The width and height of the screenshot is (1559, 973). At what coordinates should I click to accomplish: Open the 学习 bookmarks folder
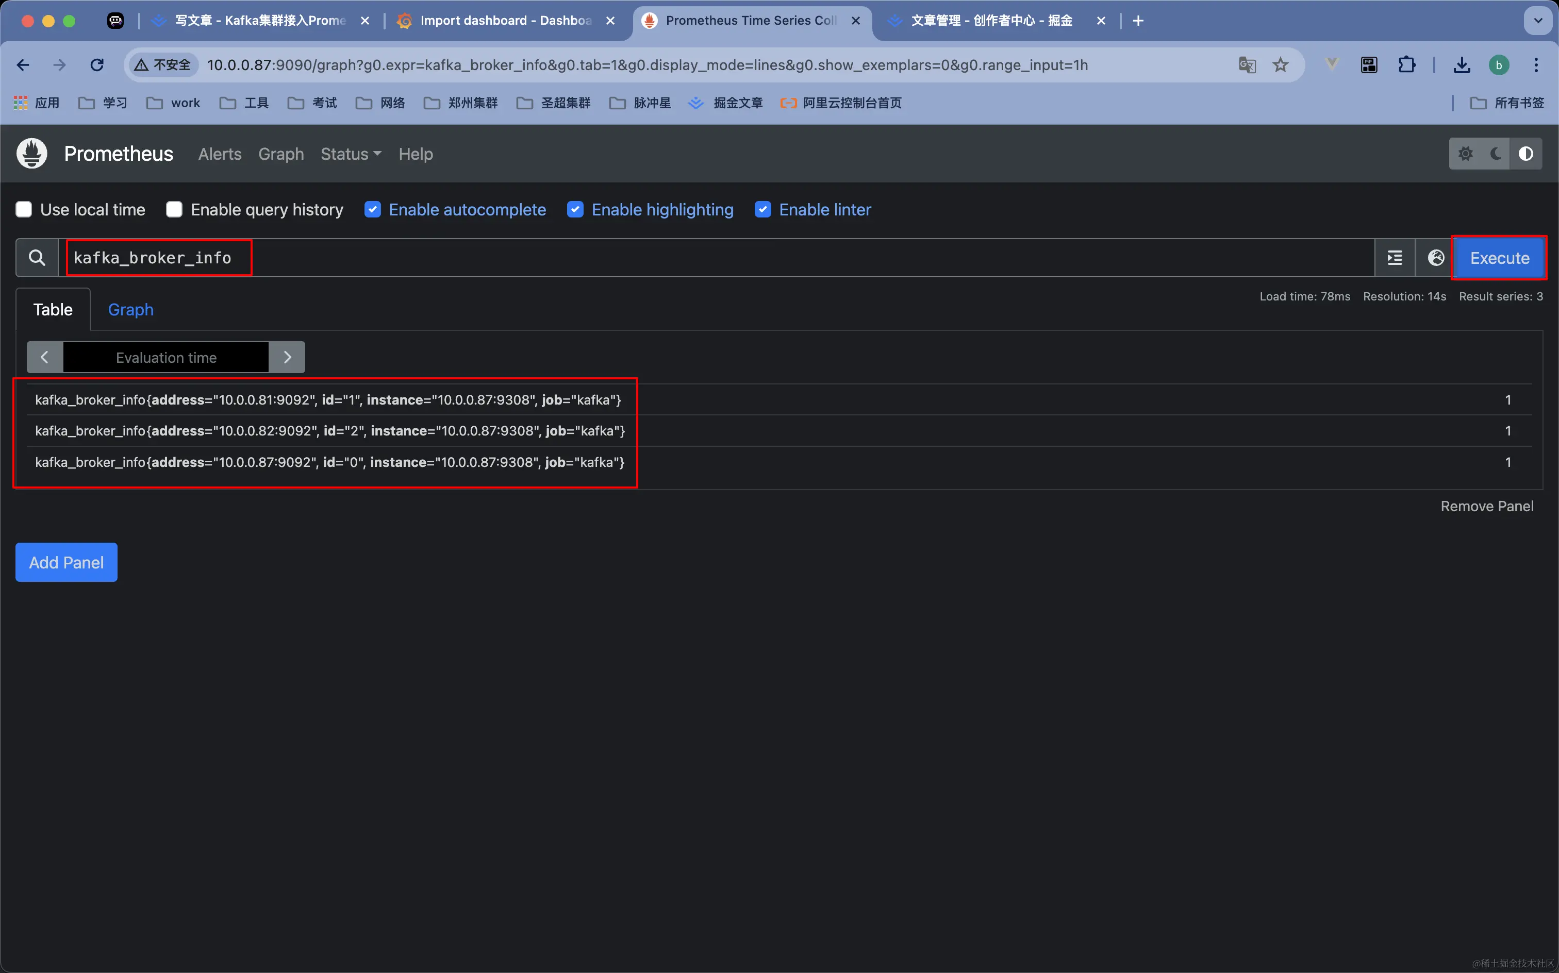[103, 103]
